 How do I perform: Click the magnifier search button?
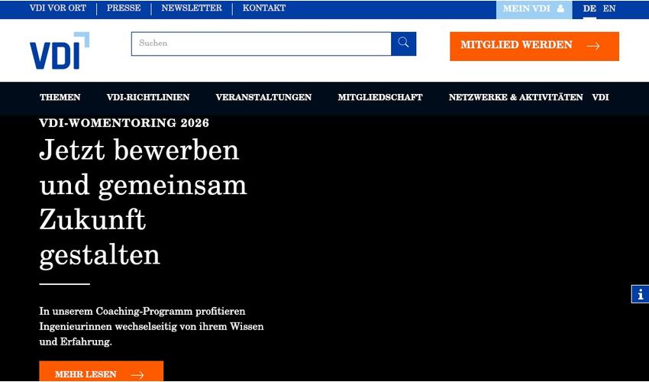click(x=404, y=44)
